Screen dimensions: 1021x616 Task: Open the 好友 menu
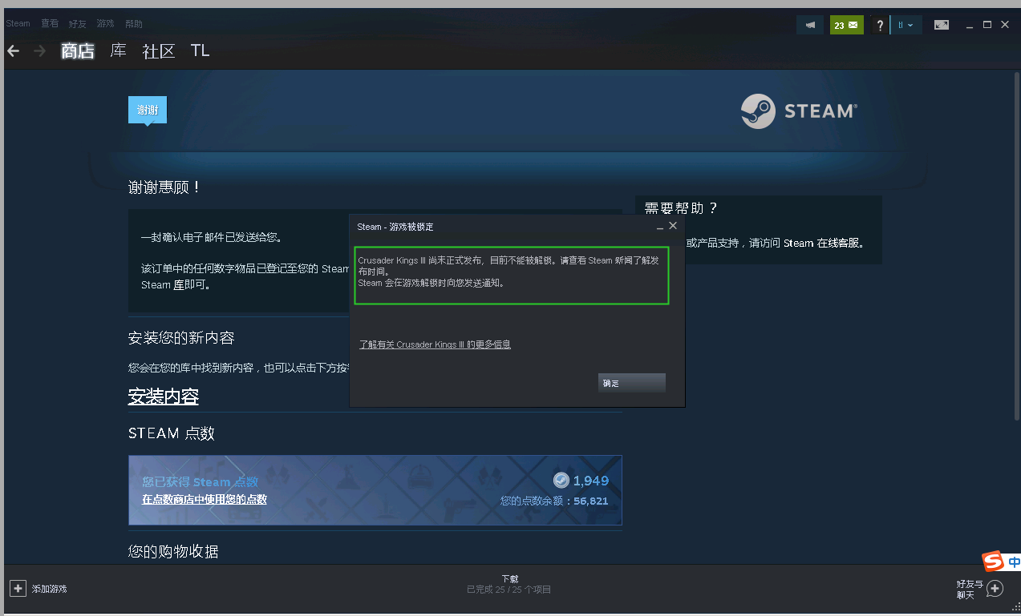[78, 23]
